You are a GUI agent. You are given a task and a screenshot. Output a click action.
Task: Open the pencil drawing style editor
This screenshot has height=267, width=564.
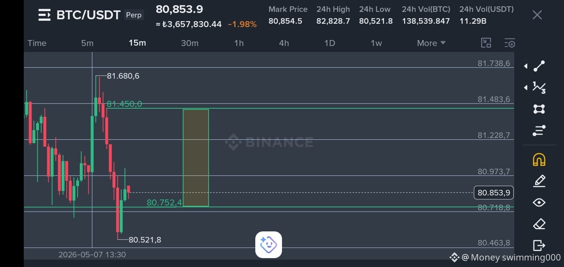click(x=539, y=181)
